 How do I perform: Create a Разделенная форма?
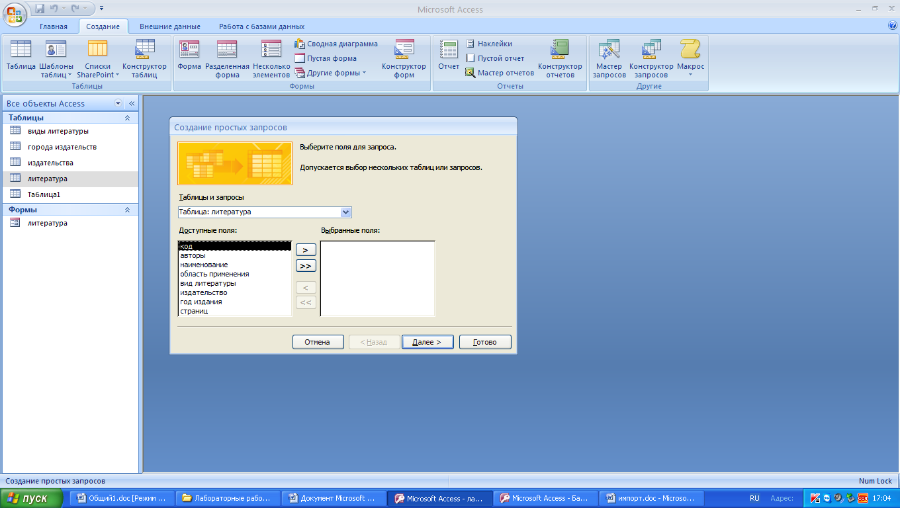tap(227, 58)
